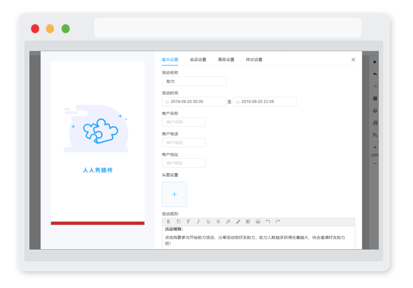Screen dimensions: 413x288
Task: Zoom in with the plus icon
Action: [375, 147]
